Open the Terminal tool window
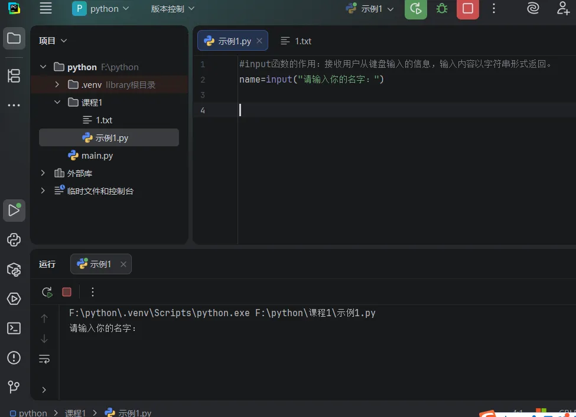The height and width of the screenshot is (417, 576). pyautogui.click(x=14, y=329)
